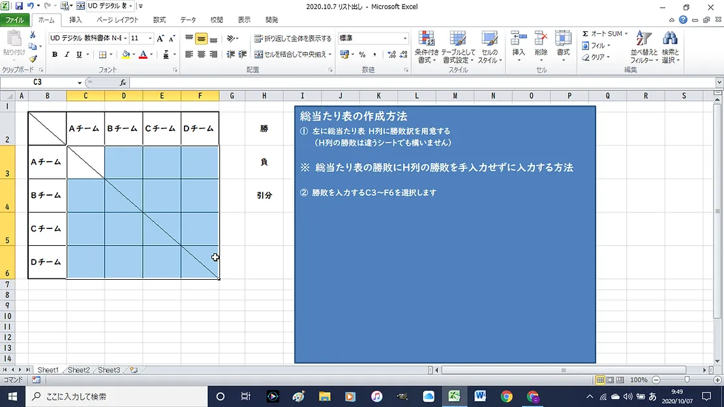Click the Insert Function fx icon
This screenshot has width=724, height=407.
point(123,83)
